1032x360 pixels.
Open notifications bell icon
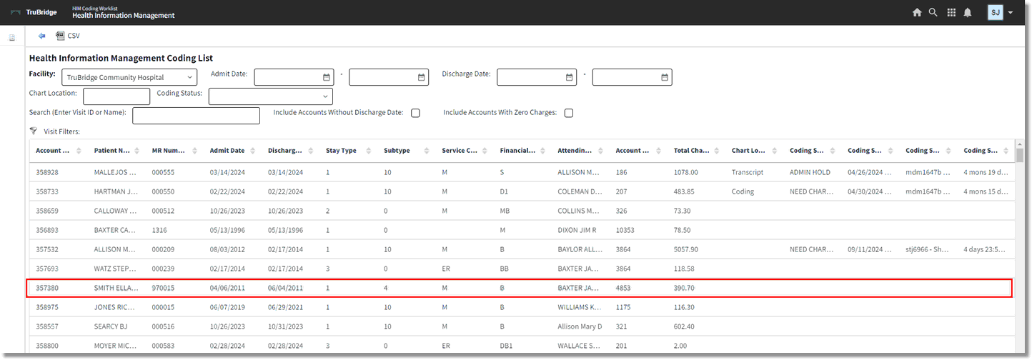coord(968,12)
